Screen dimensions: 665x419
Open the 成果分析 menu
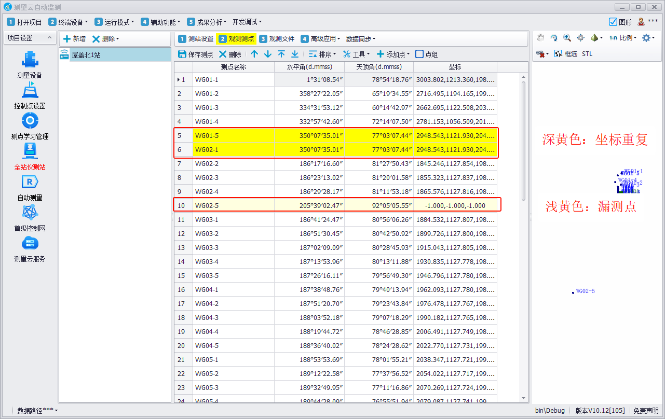pos(208,22)
